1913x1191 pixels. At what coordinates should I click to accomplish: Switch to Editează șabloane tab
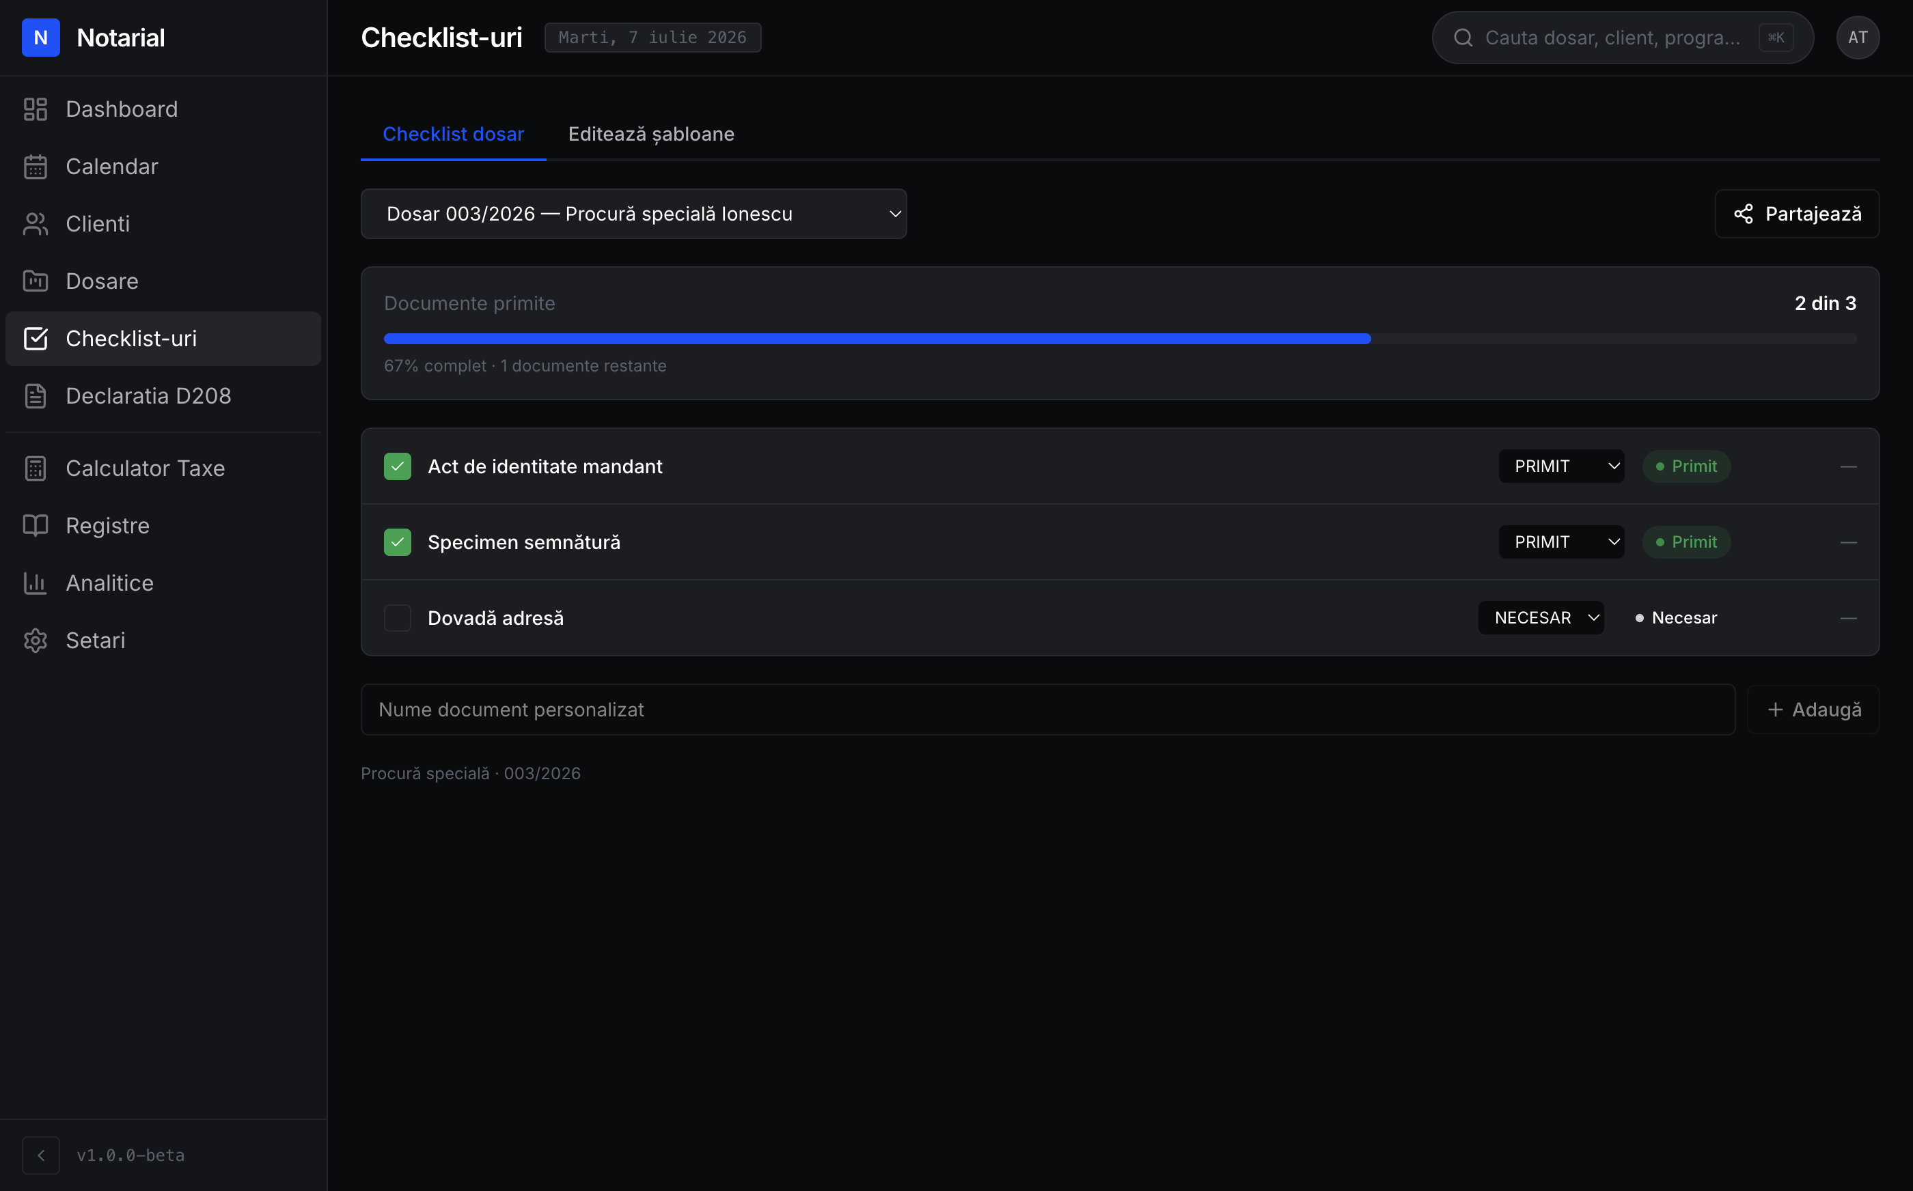tap(651, 134)
